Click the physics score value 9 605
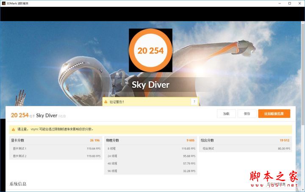This screenshot has width=305, height=192. 191,140
